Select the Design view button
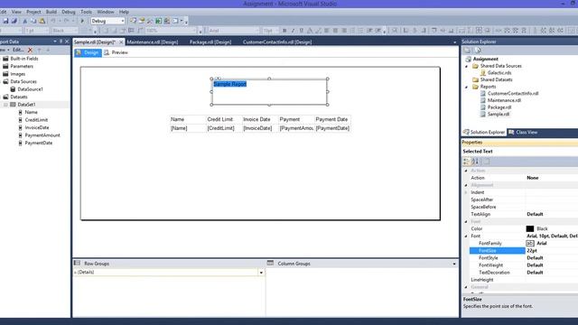578x325 pixels. pos(88,52)
